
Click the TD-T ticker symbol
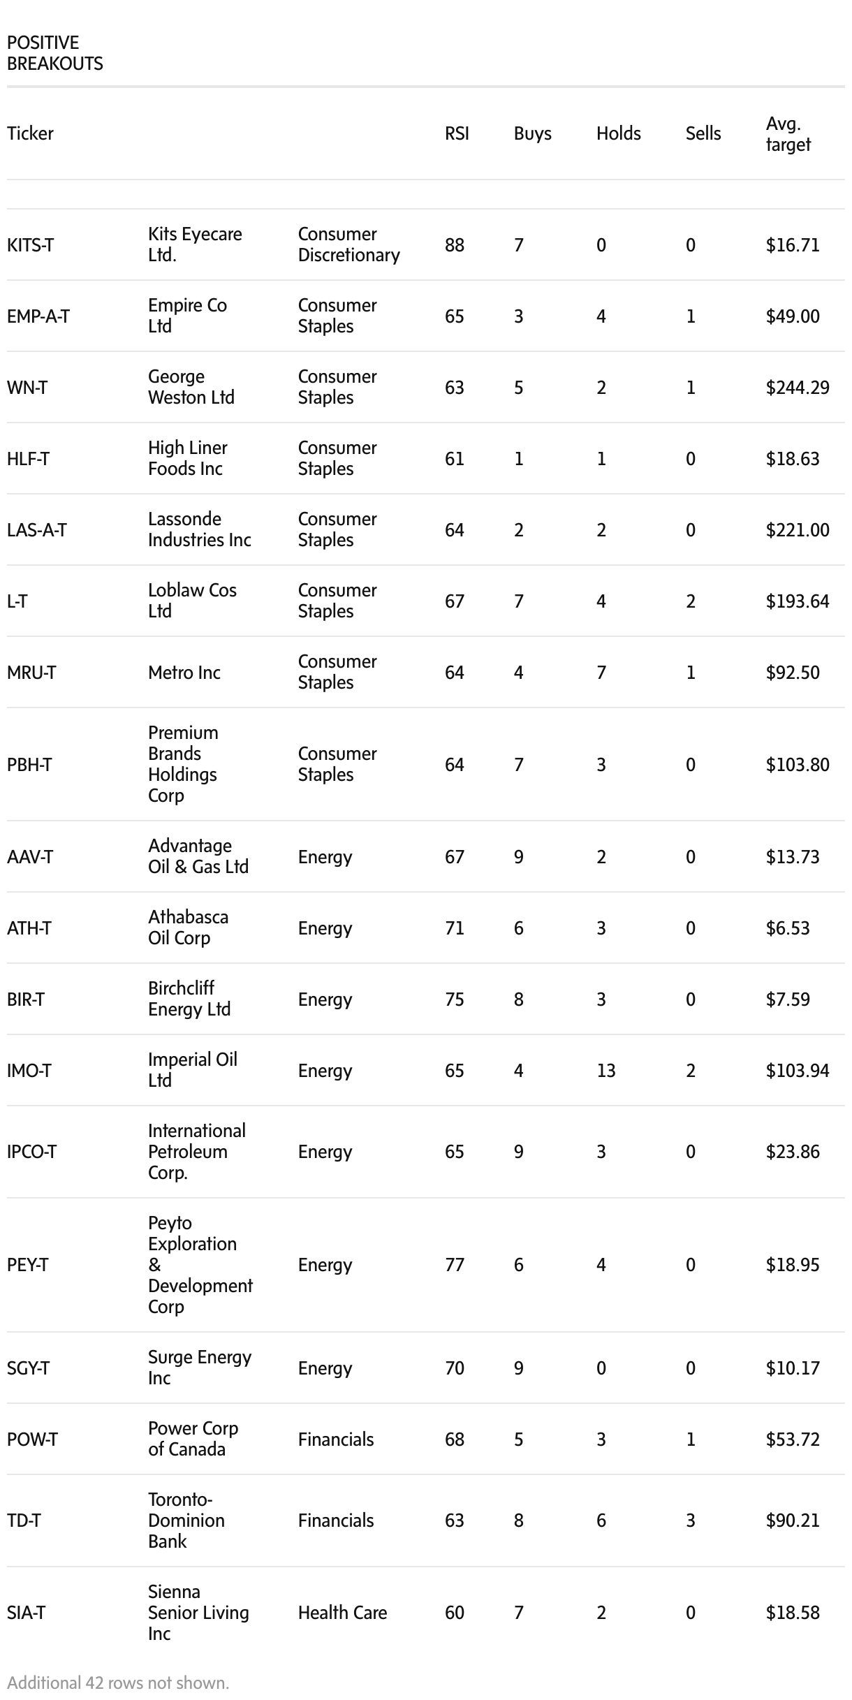(x=24, y=1521)
